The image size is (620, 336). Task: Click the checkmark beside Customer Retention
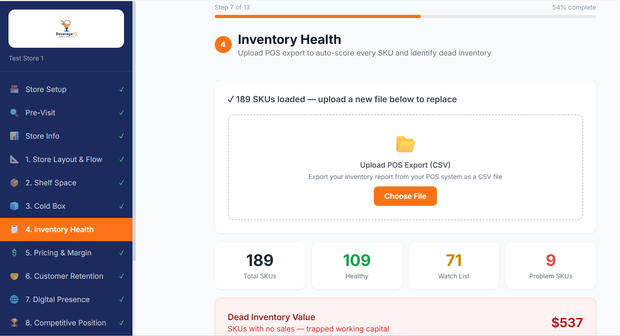122,276
